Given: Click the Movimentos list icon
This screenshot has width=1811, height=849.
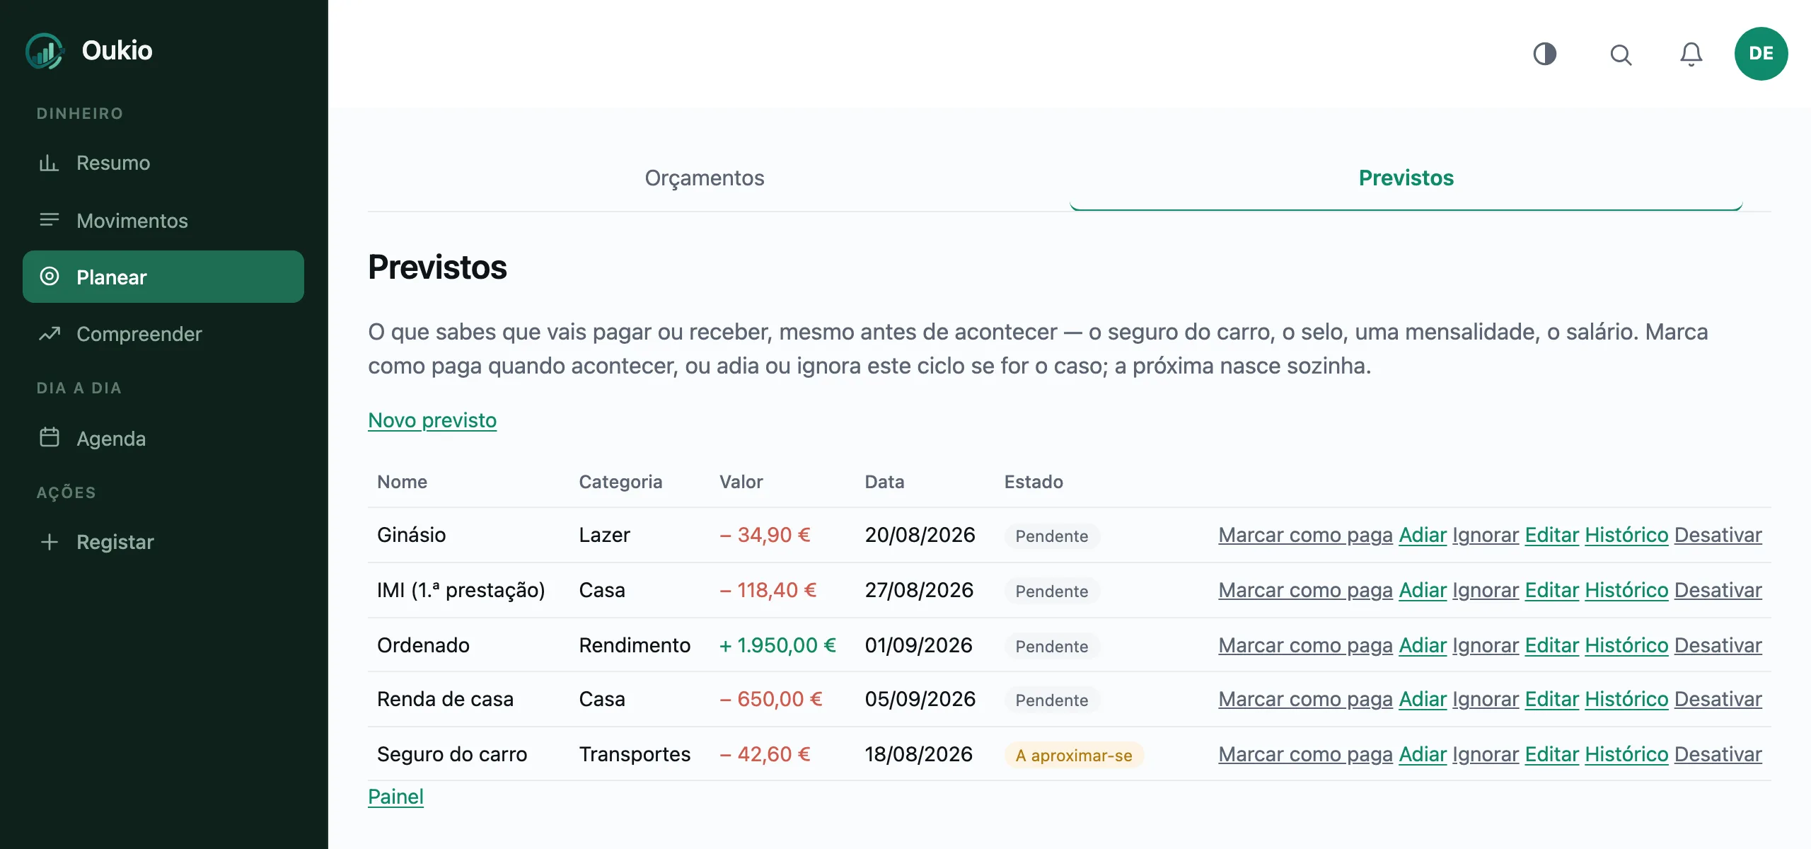Looking at the screenshot, I should click(x=49, y=220).
